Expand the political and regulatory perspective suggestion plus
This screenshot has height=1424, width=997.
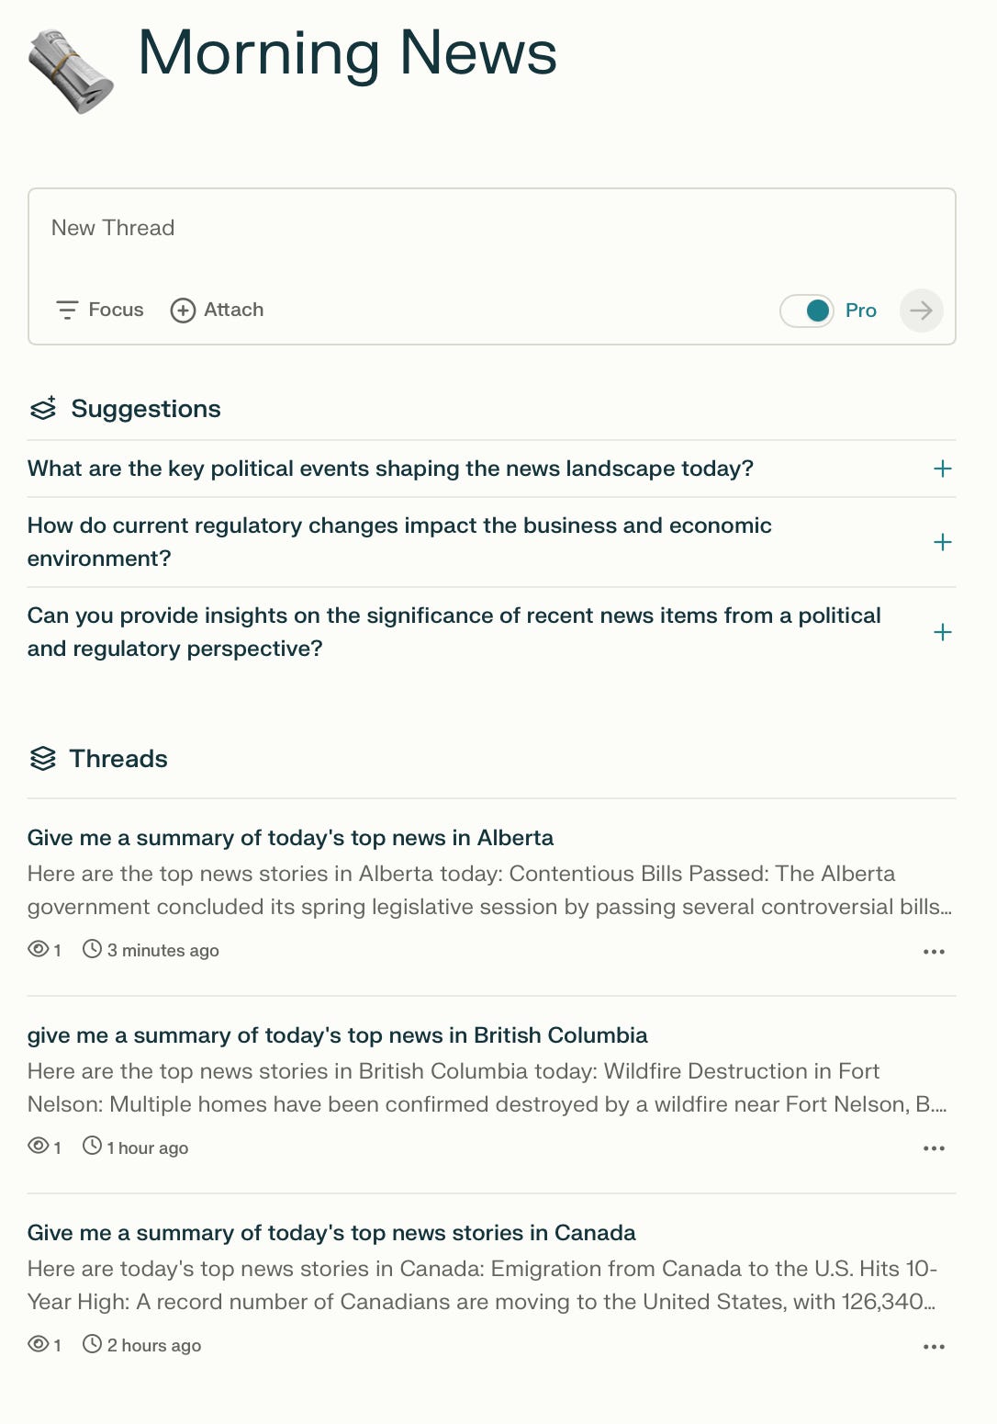942,632
